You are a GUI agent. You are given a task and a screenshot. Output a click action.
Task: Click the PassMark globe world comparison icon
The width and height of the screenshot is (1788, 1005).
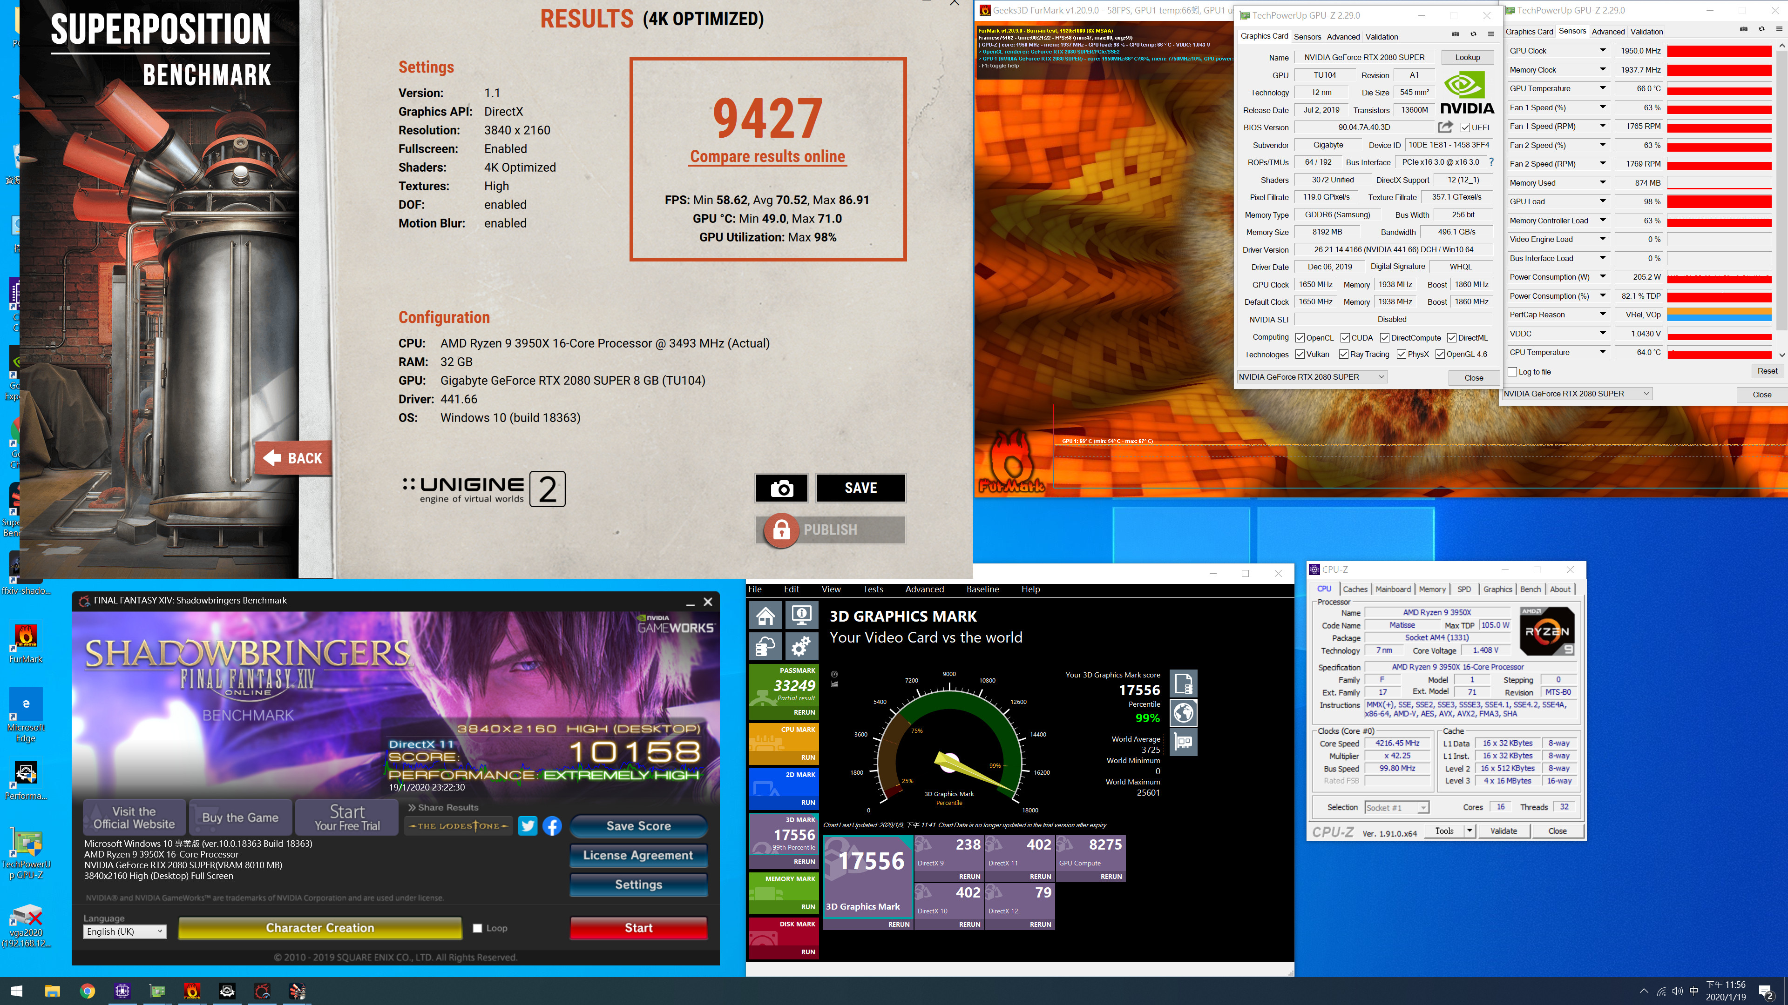(1184, 713)
